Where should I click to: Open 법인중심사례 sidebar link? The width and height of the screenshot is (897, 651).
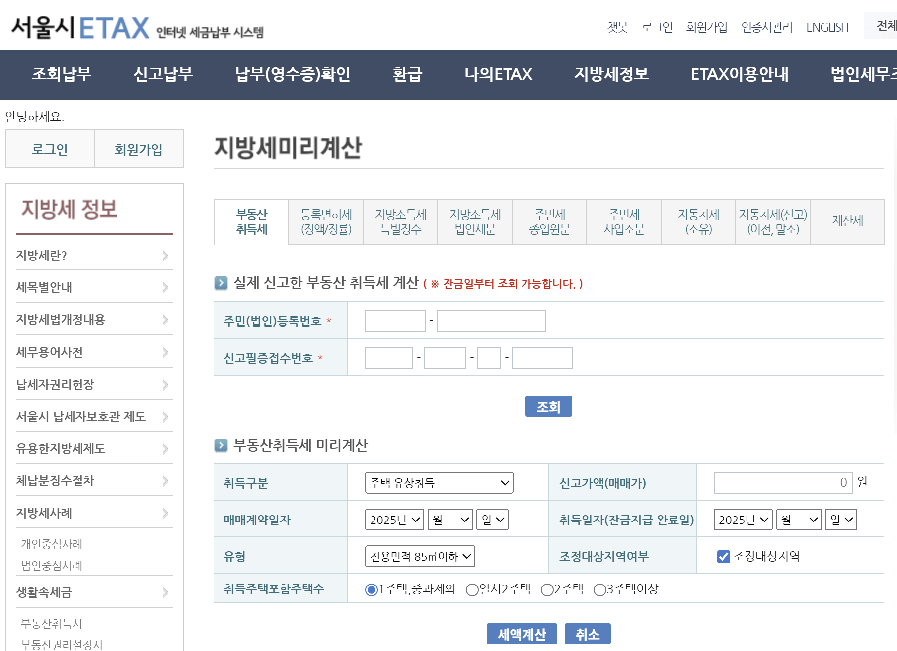52,565
